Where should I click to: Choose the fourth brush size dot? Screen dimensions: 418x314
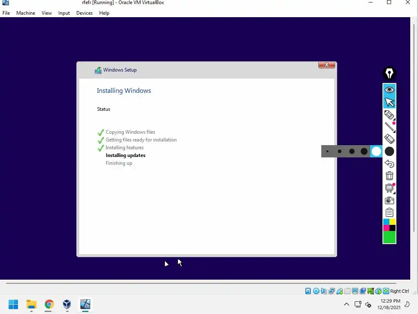(x=364, y=151)
